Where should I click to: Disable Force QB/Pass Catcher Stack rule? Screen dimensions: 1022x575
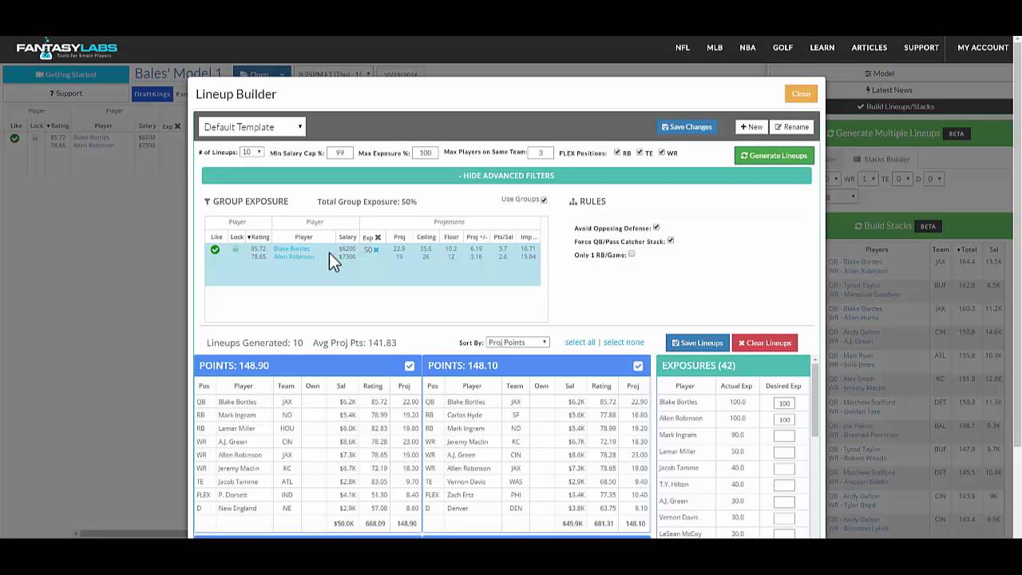point(671,240)
